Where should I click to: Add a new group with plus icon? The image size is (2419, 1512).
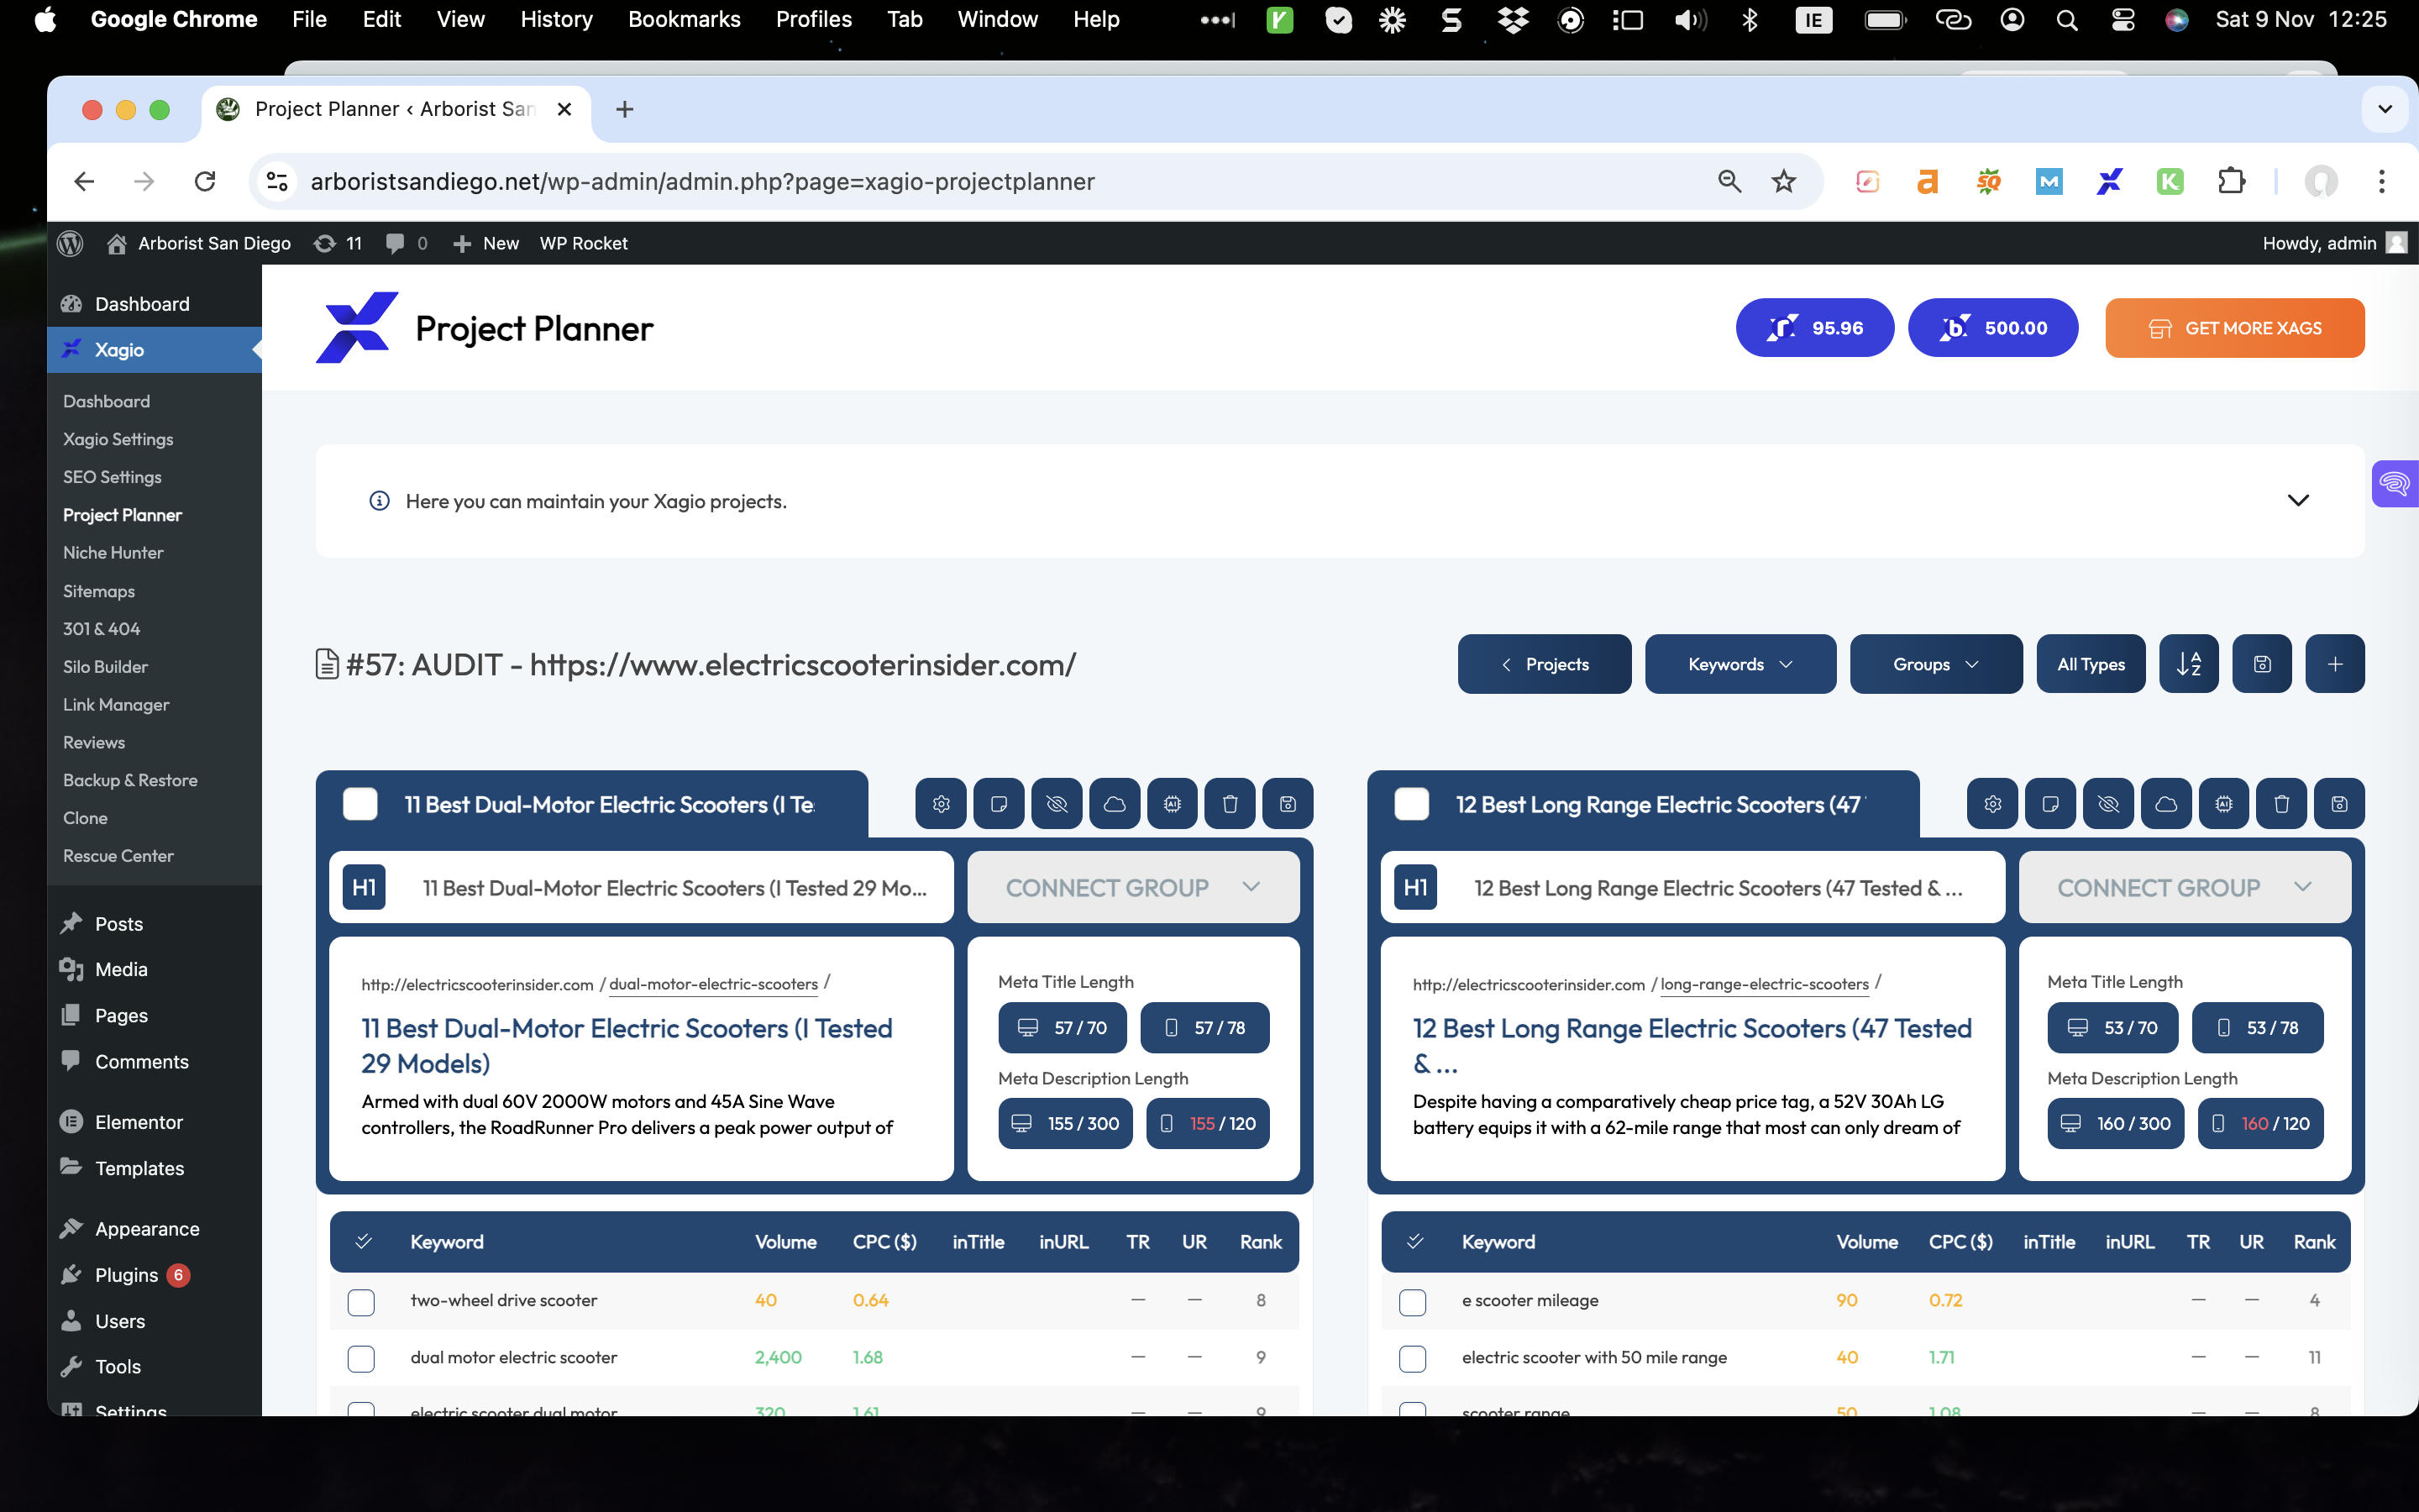point(2335,664)
